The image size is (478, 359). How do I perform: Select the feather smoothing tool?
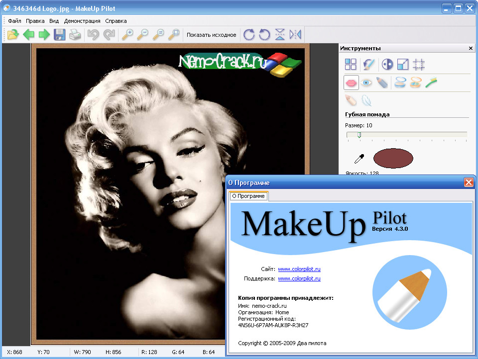point(366,100)
